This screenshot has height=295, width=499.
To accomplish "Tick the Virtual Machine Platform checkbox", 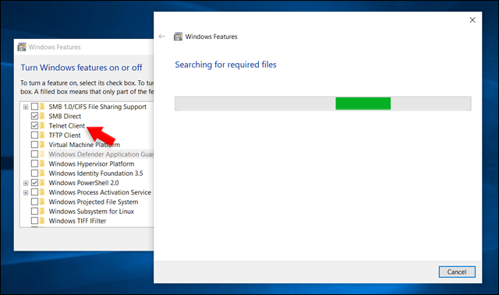I will click(x=34, y=145).
